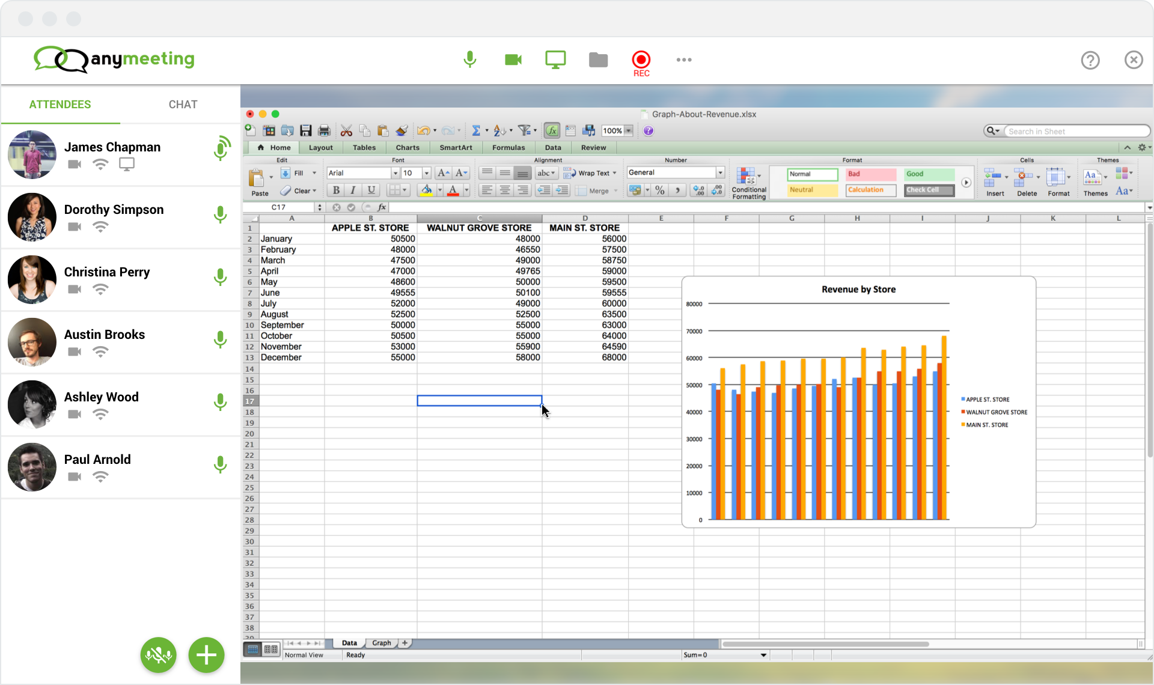Image resolution: width=1154 pixels, height=685 pixels.
Task: Click the webcam camera icon
Action: click(513, 59)
